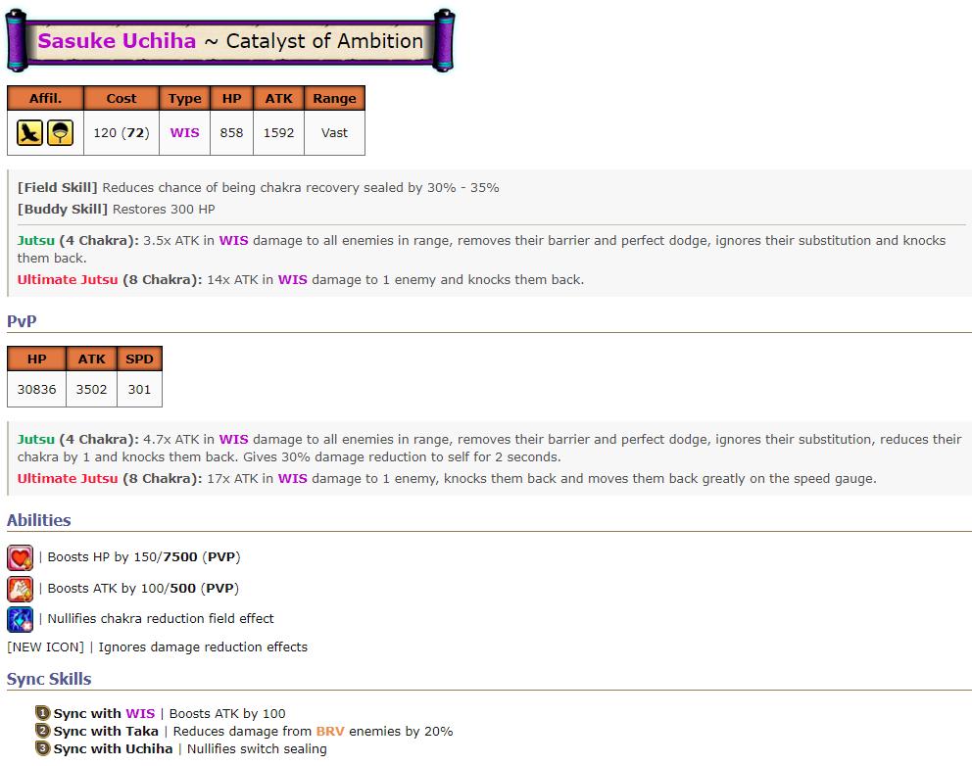Image resolution: width=972 pixels, height=766 pixels.
Task: Click Nullifies switch sealing text
Action: coord(257,748)
